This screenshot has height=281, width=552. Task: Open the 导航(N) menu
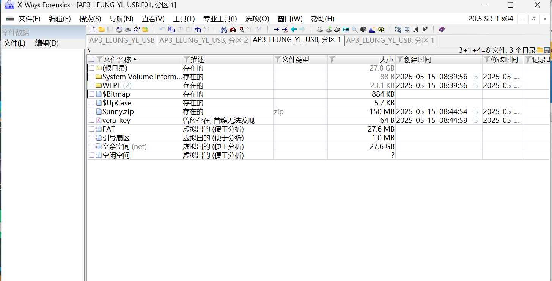(121, 19)
